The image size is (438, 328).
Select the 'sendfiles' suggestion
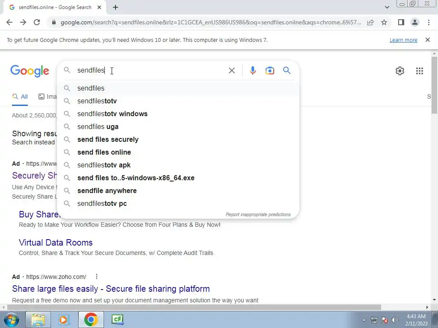178,88
